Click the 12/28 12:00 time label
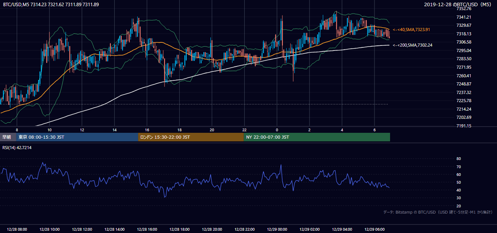The image size is (497, 233). point(82,230)
